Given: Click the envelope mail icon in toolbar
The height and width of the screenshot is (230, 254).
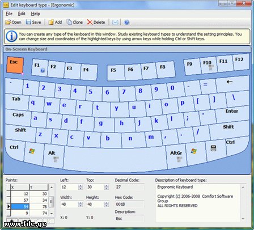Looking at the screenshot, I should coord(115,22).
